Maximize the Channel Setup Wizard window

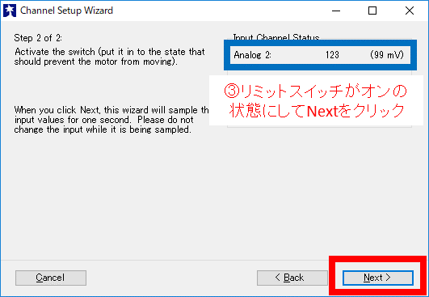click(x=372, y=11)
